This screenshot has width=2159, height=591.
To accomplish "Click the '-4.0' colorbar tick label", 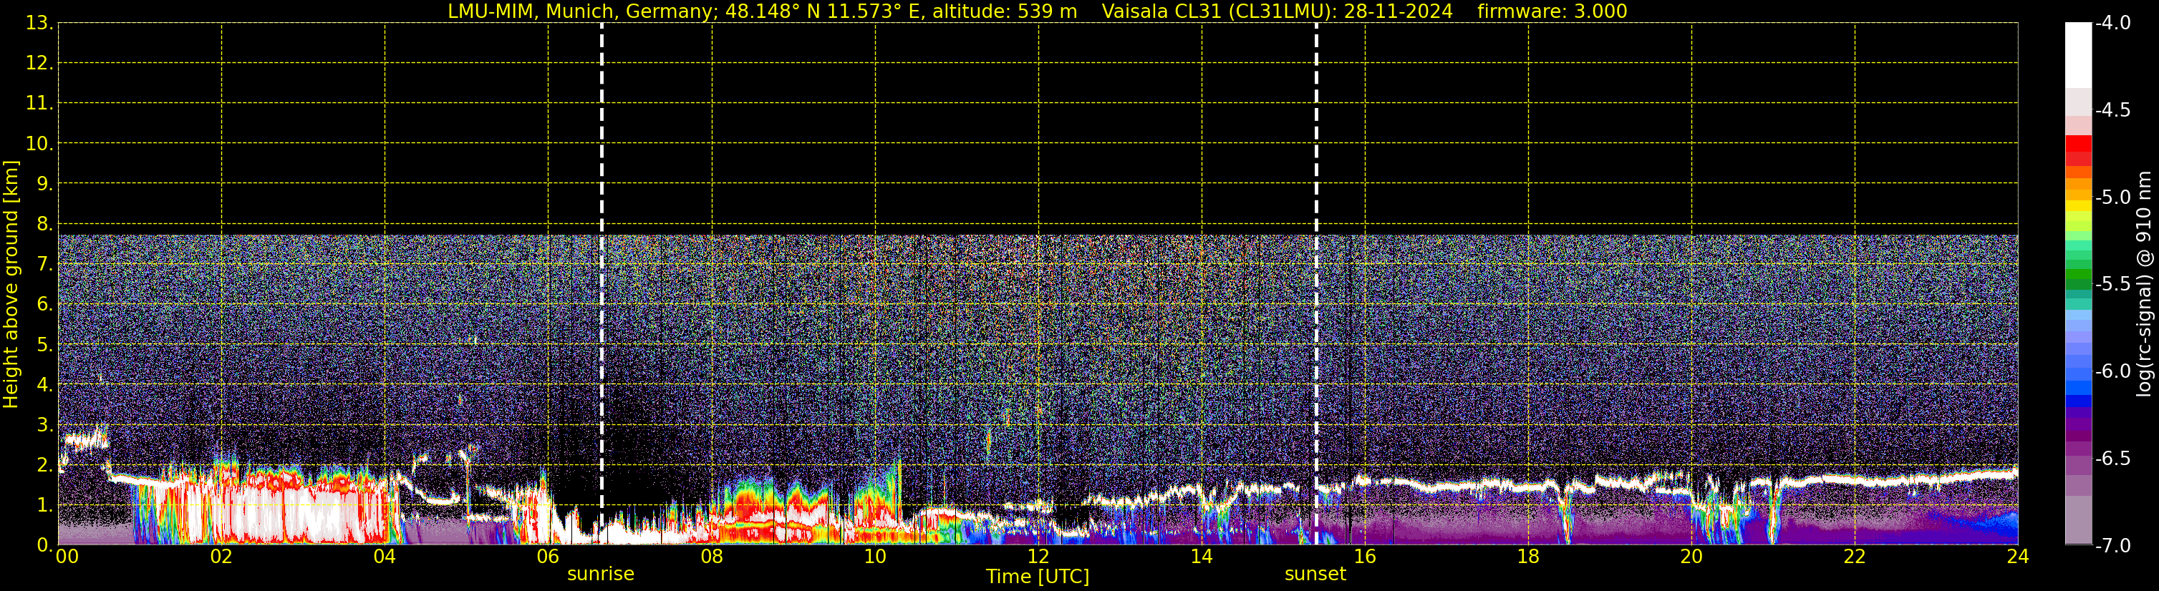I will [x=2113, y=23].
